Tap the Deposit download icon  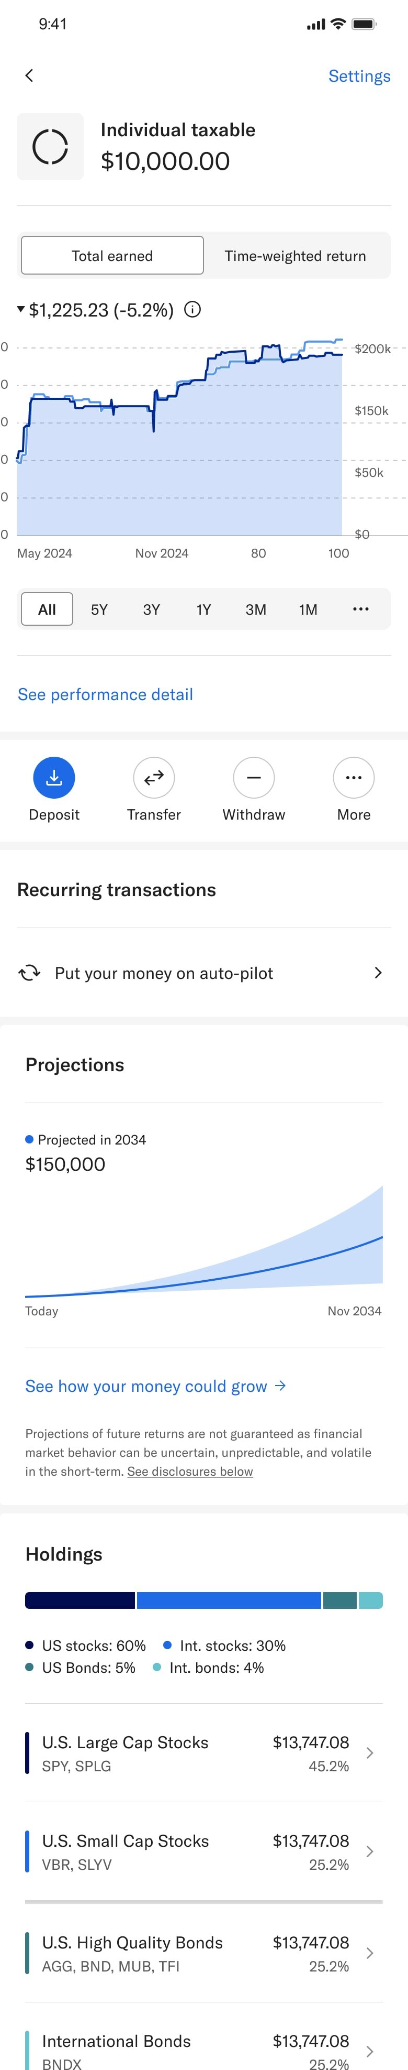(x=54, y=777)
